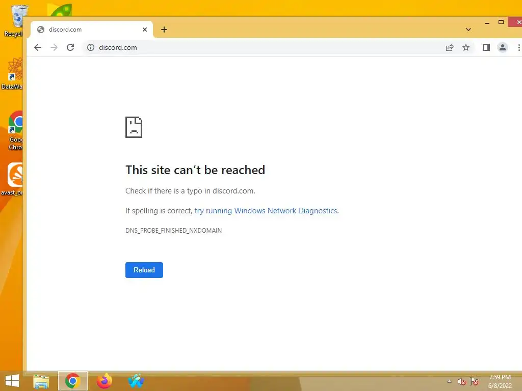This screenshot has width=522, height=391.
Task: Click the blue Reload button
Action: click(x=144, y=270)
